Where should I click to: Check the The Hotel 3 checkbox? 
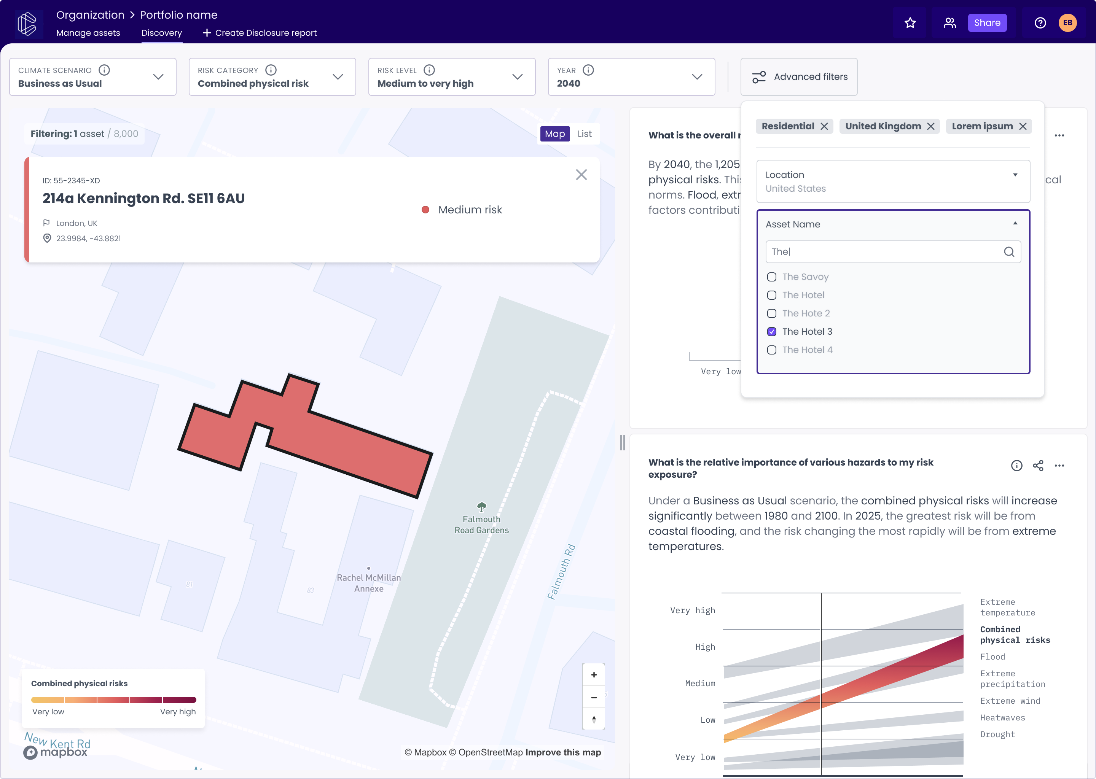771,331
